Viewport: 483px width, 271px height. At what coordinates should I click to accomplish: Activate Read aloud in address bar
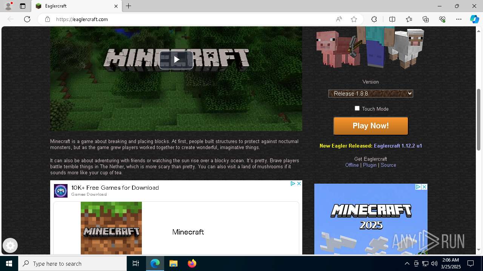(x=339, y=19)
